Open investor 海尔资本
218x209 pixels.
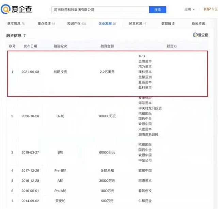[x=145, y=103]
